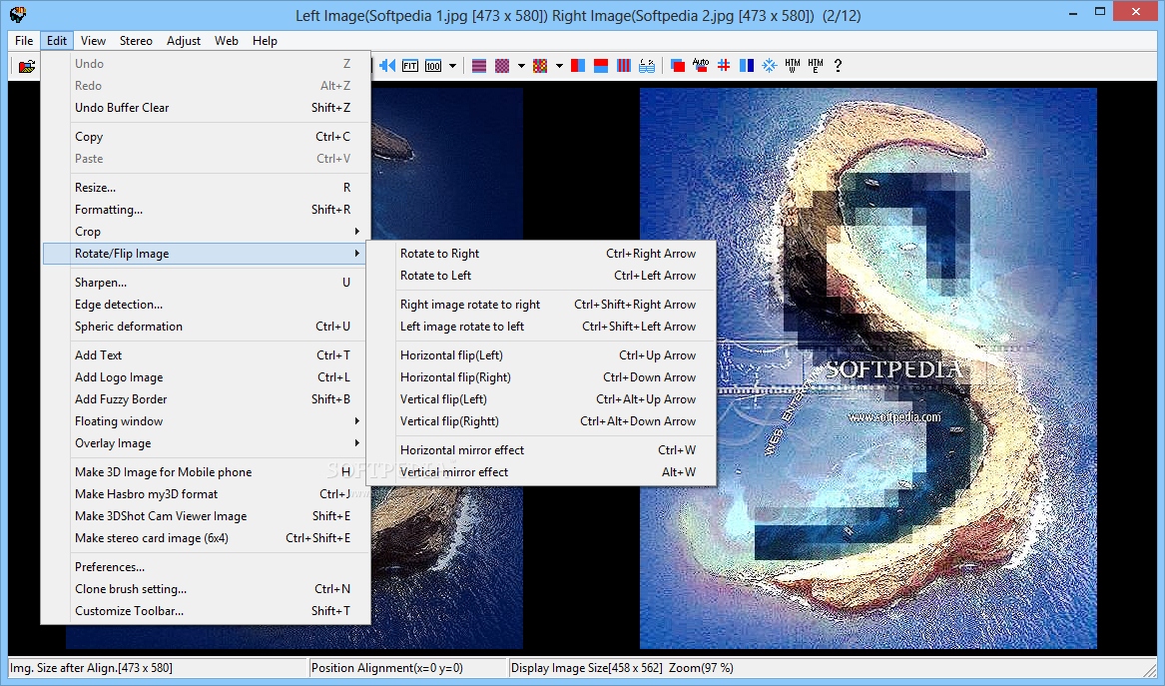Choose Make 3D Image for Mobile phone
The height and width of the screenshot is (686, 1165).
(x=206, y=472)
